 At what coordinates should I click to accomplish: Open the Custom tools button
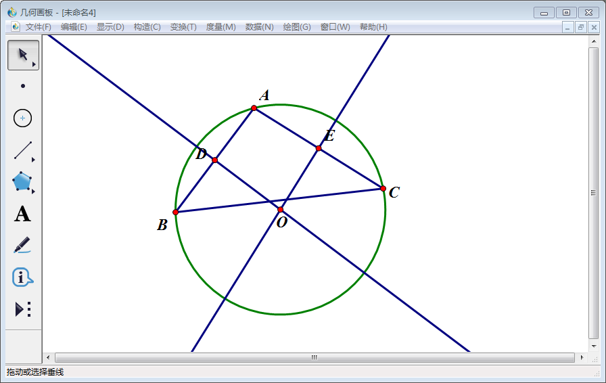click(x=23, y=309)
